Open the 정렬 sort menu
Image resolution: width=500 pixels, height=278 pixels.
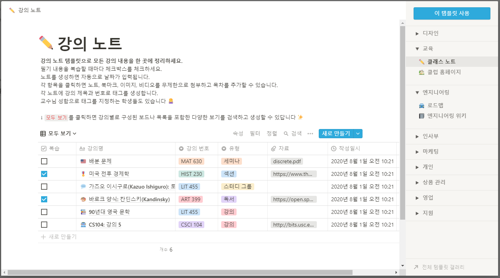pyautogui.click(x=272, y=134)
